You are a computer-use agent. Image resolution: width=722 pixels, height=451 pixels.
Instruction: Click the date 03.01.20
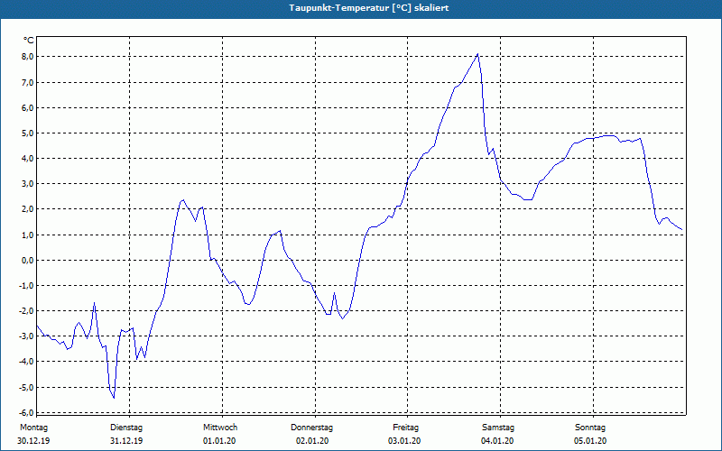[x=404, y=441]
